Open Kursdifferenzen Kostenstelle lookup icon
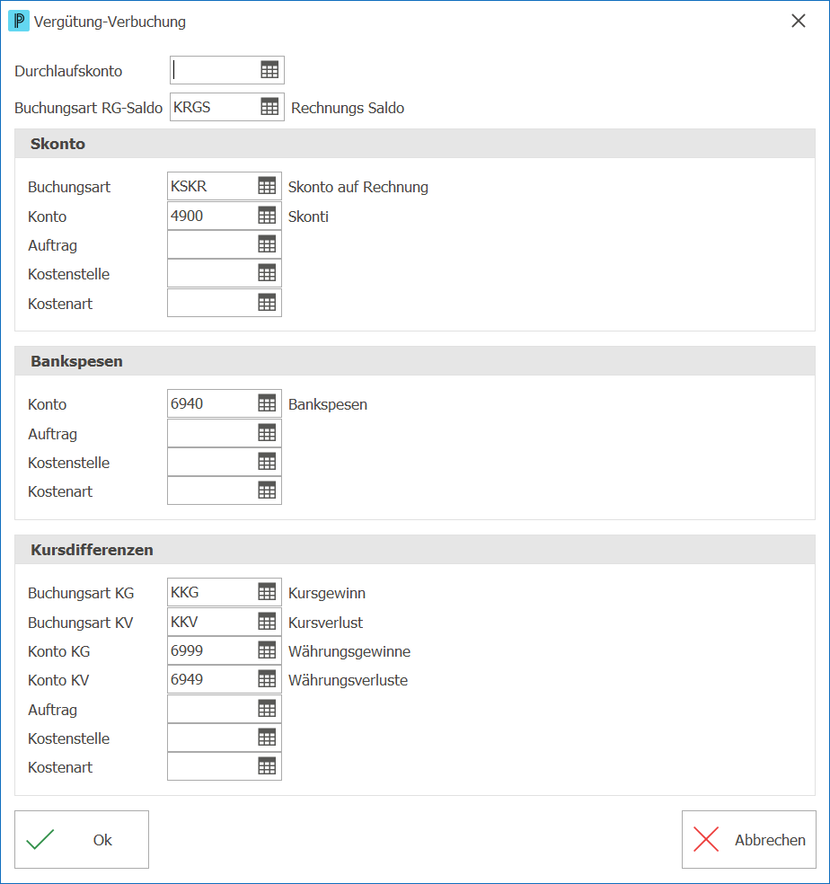 tap(267, 738)
